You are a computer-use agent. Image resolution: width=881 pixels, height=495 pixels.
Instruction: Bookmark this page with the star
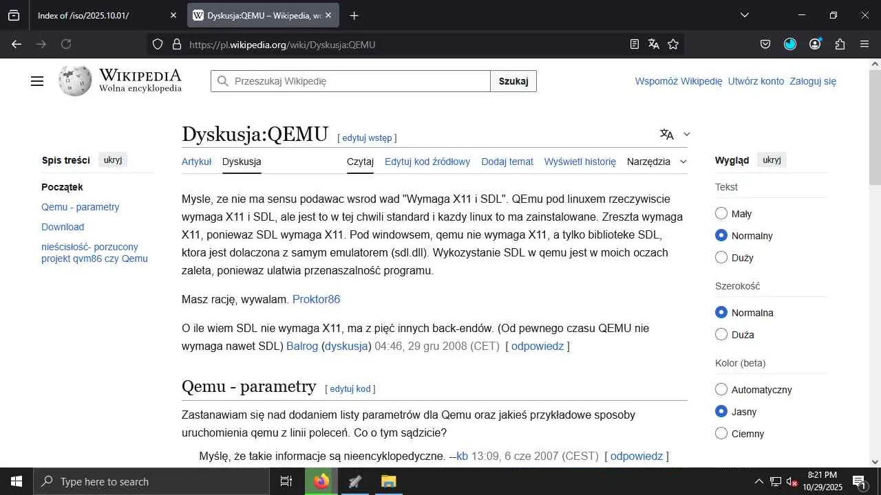tap(673, 44)
